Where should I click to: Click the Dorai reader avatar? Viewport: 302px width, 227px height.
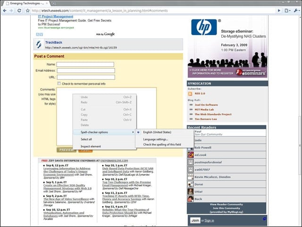(191, 184)
